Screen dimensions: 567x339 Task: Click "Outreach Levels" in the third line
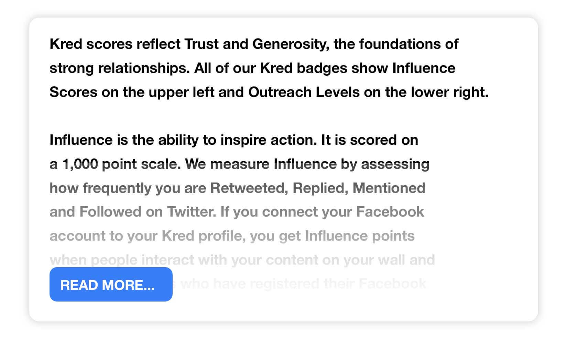pyautogui.click(x=304, y=92)
